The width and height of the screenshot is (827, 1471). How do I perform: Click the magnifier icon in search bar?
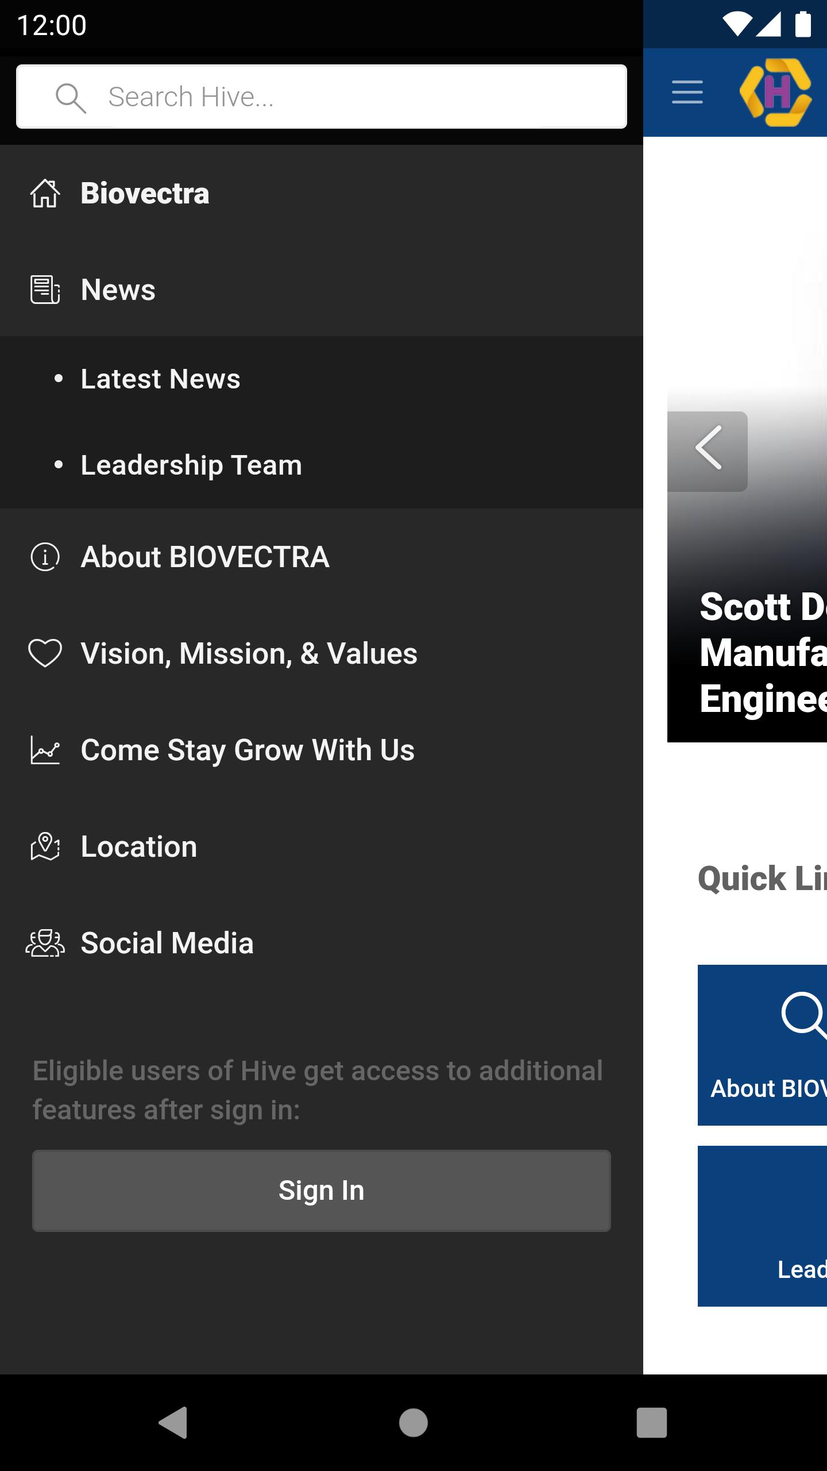(x=71, y=98)
